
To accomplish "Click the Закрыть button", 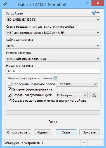I will click(x=89, y=132).
